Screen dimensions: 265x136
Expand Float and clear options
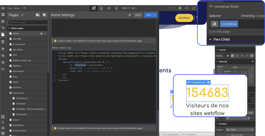tap(235, 135)
